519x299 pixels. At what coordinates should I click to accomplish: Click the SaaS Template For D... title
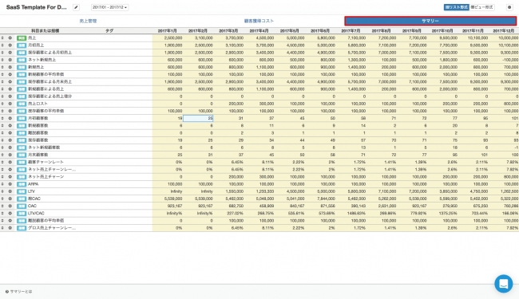tap(37, 7)
